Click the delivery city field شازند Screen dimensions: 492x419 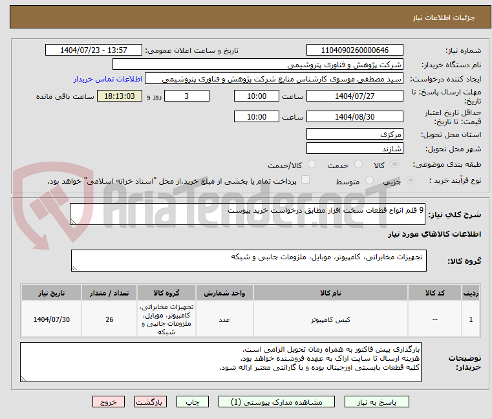tap(354, 149)
